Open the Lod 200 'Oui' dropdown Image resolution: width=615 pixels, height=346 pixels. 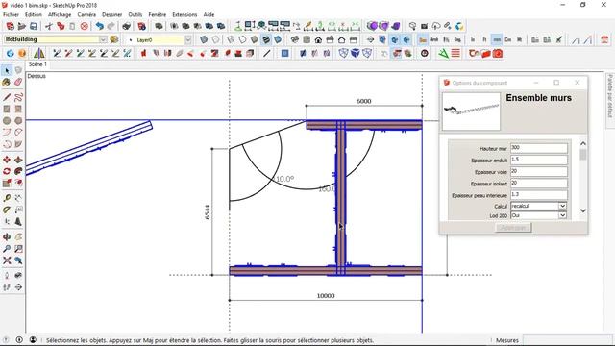point(562,215)
